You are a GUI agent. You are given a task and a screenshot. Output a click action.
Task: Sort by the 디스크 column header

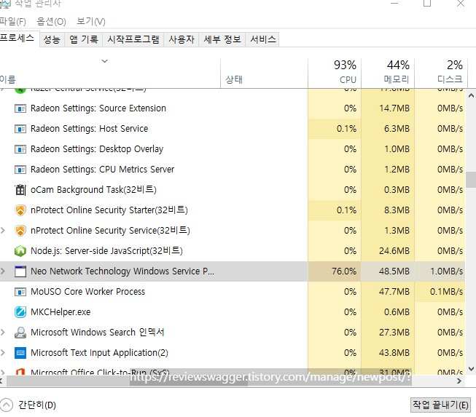[441, 73]
